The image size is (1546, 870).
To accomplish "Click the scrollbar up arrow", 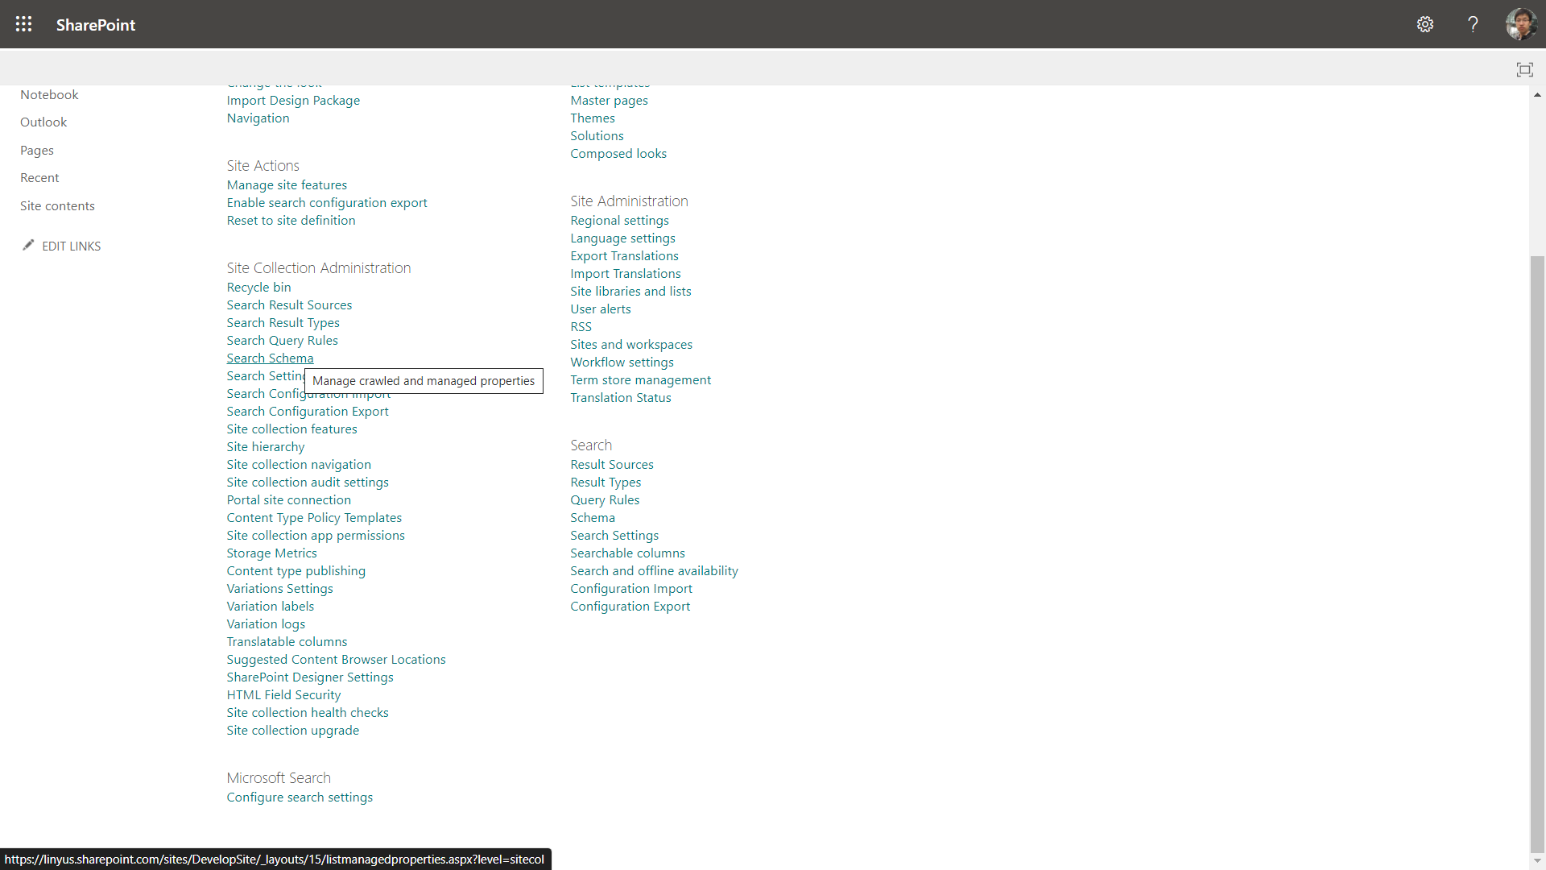I will pyautogui.click(x=1537, y=95).
